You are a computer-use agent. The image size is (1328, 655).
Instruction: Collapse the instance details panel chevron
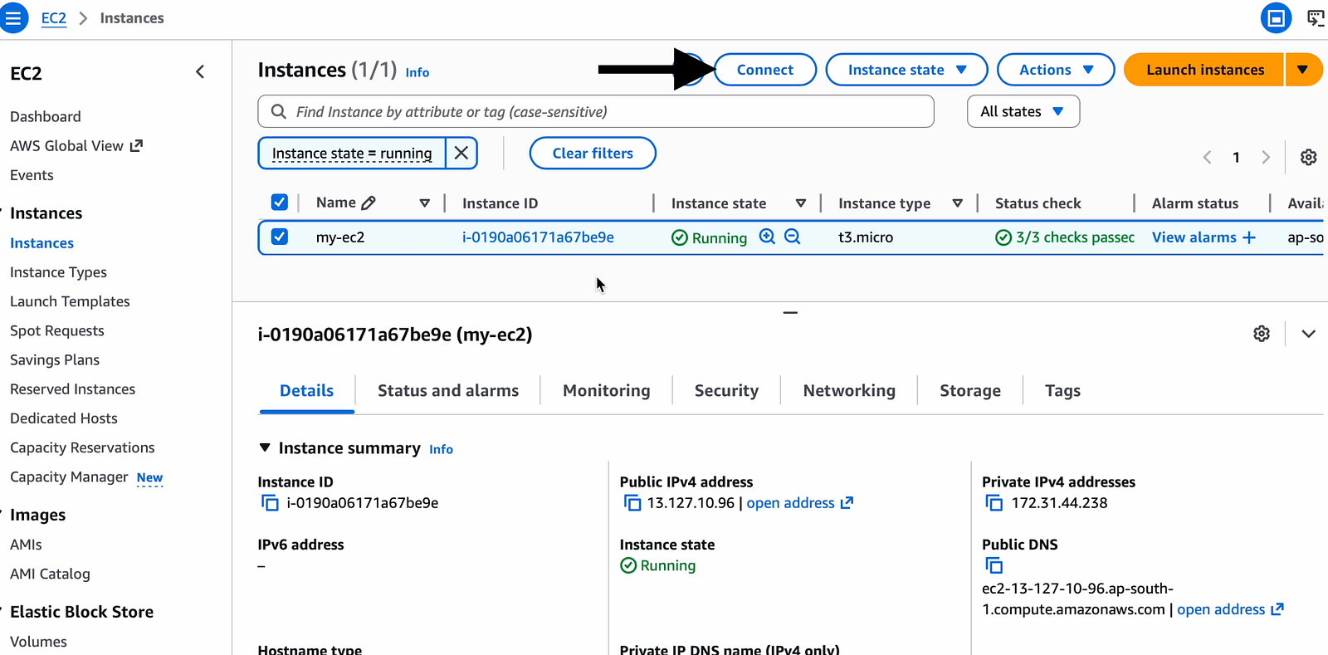point(1309,334)
